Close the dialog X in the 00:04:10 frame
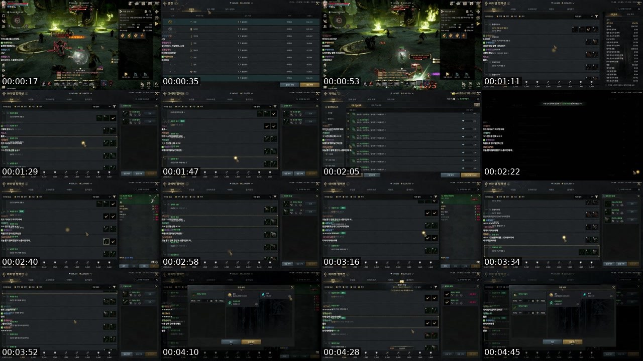The height and width of the screenshot is (361, 643). [x=292, y=287]
